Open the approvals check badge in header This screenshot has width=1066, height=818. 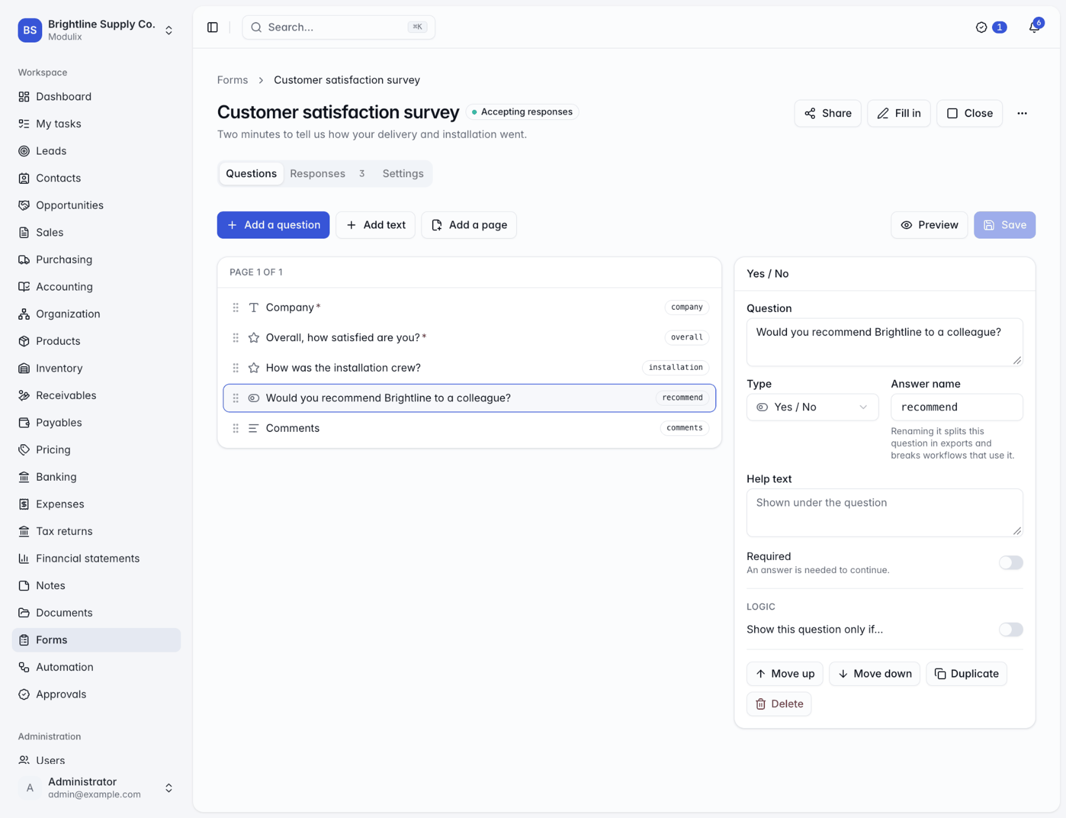[x=990, y=27]
